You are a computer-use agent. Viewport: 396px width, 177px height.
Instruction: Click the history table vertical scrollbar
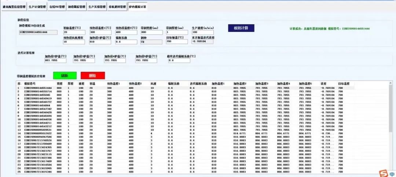pos(391,108)
